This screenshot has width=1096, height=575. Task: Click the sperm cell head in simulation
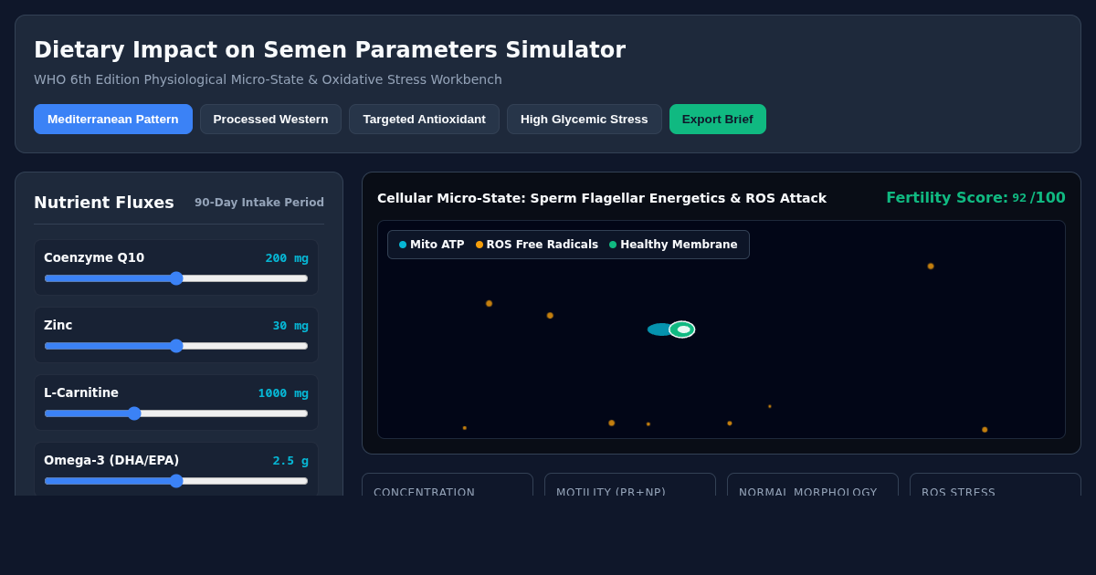(x=682, y=329)
